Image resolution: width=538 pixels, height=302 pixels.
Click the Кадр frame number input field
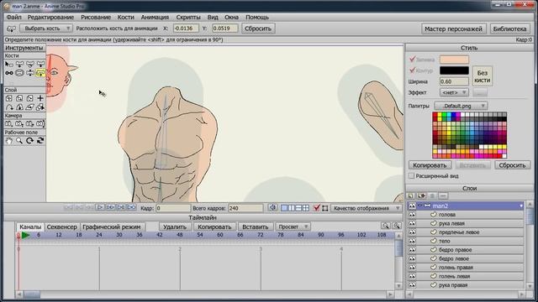(173, 208)
